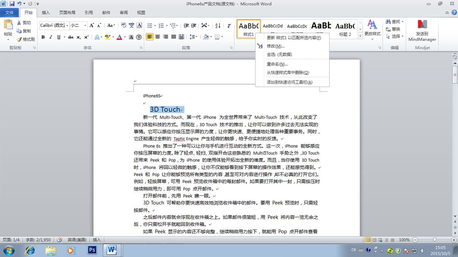
Task: Click the Phonetic Guide (文 with pinyin) icon
Action: tap(131, 25)
